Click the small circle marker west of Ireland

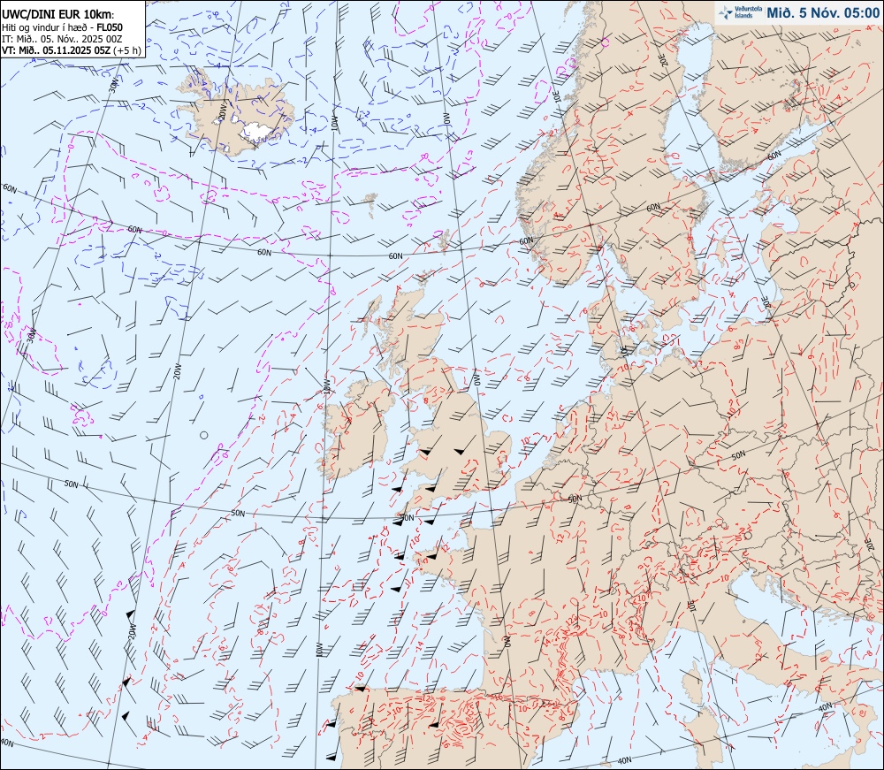204,435
